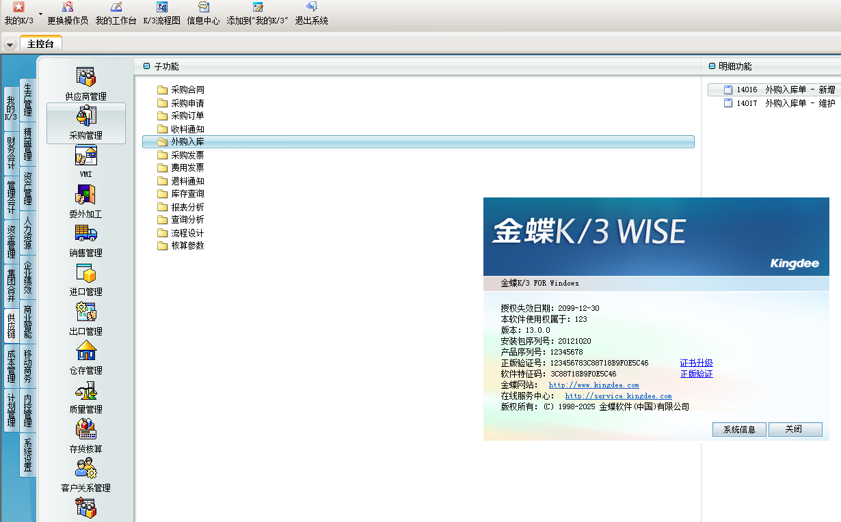Open the 采购发票 folder
This screenshot has width=841, height=522.
tap(181, 154)
